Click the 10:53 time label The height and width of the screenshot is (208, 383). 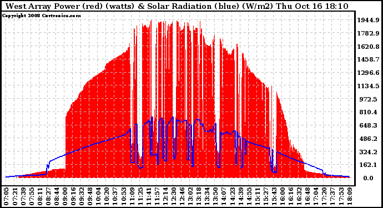pos(123,196)
